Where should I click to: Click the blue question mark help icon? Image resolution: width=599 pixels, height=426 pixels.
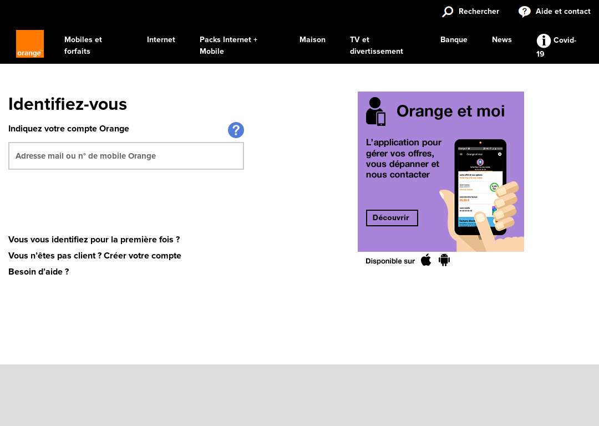tap(236, 130)
